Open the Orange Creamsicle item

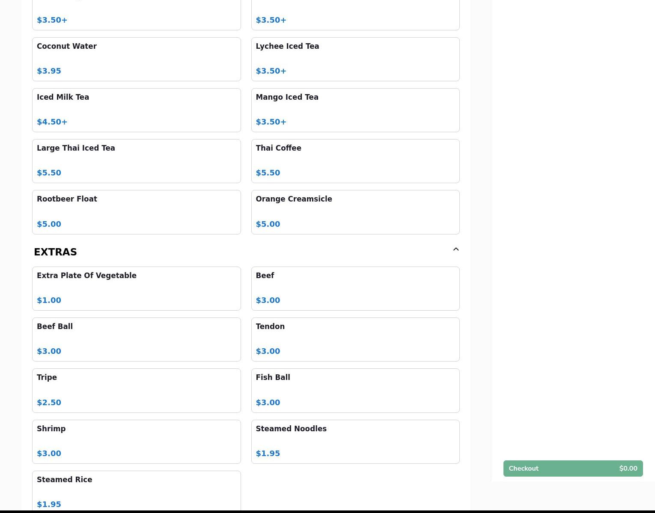(x=355, y=212)
